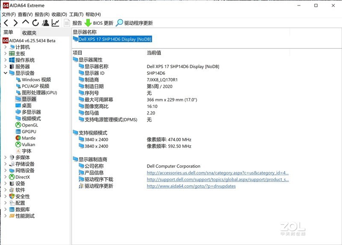Open the accessories.us.dell.com product info link
Viewport: 342px width, 245px height.
[x=218, y=173]
